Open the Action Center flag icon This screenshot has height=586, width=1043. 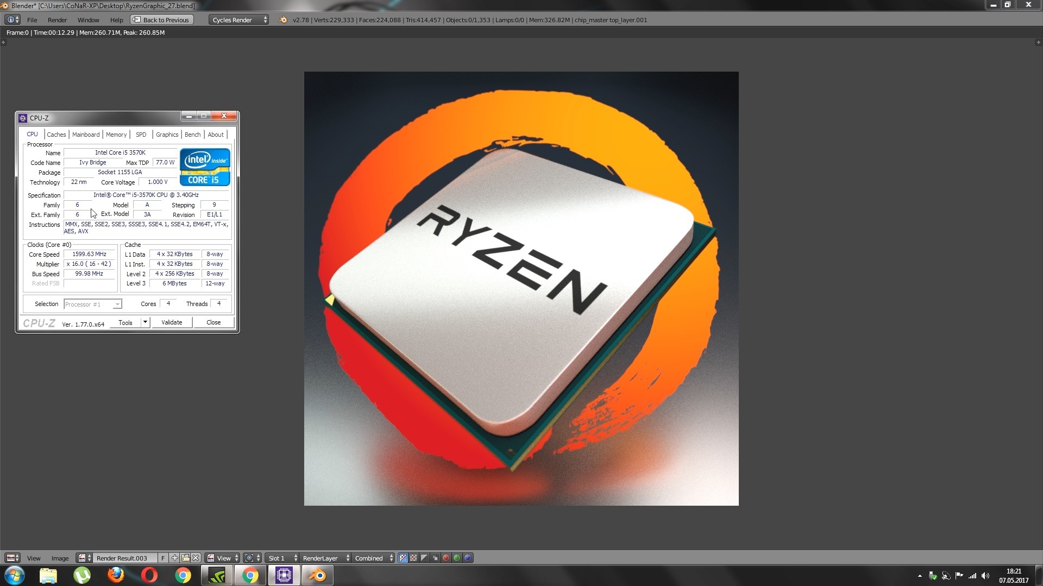point(959,576)
